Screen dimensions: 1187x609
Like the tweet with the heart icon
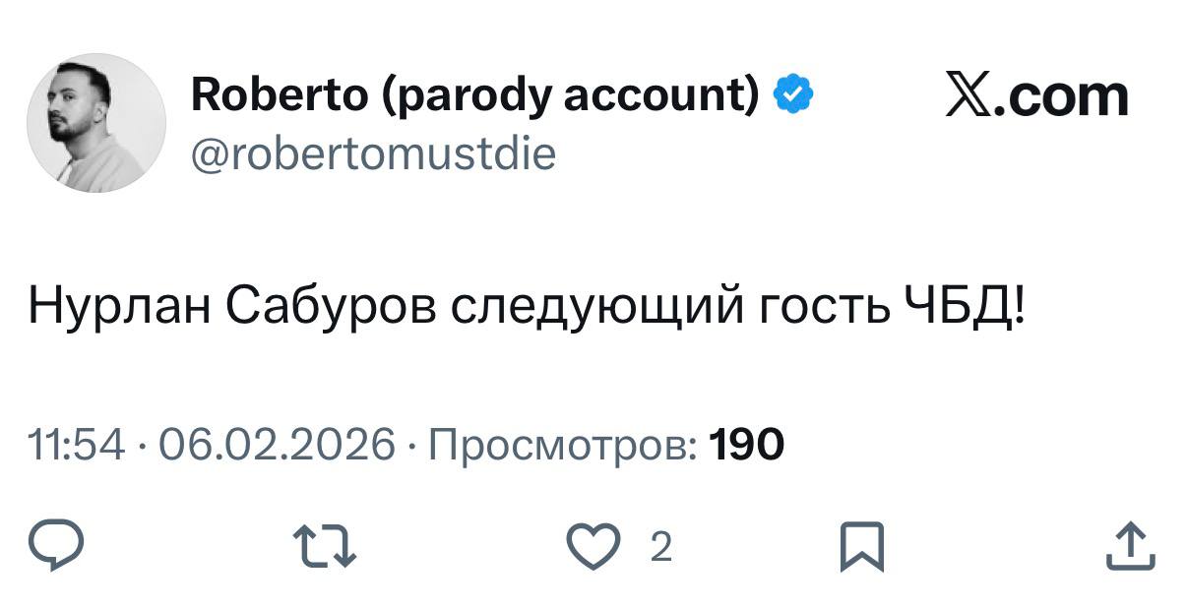[x=593, y=548]
